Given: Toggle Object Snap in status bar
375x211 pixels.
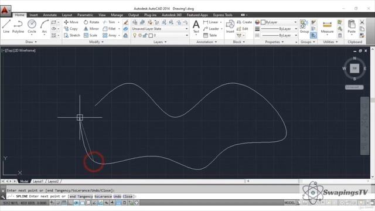Looking at the screenshot, I should (82, 203).
